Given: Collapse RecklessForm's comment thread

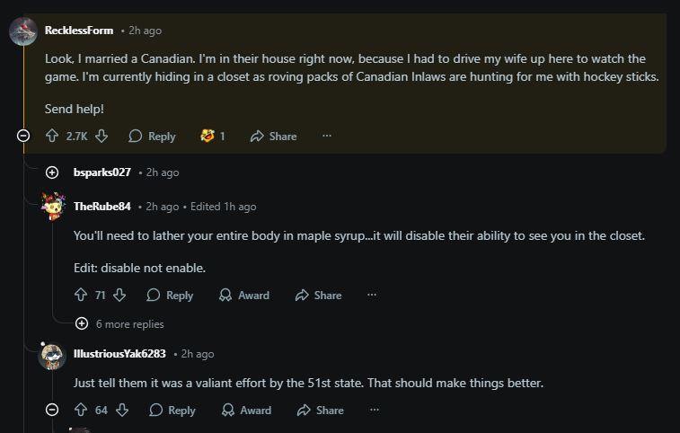Looking at the screenshot, I should 24,137.
